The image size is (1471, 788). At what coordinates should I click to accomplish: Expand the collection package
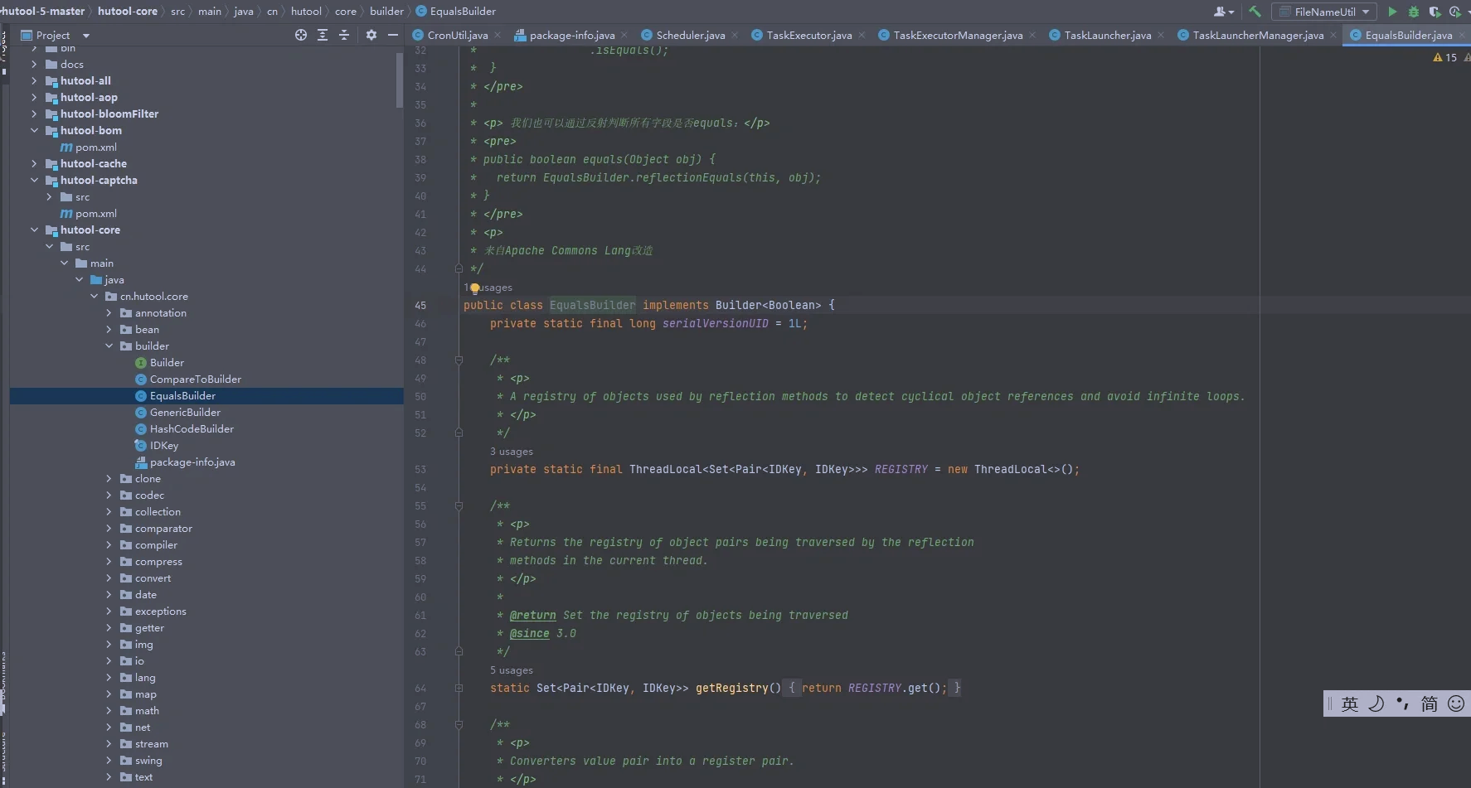click(109, 512)
